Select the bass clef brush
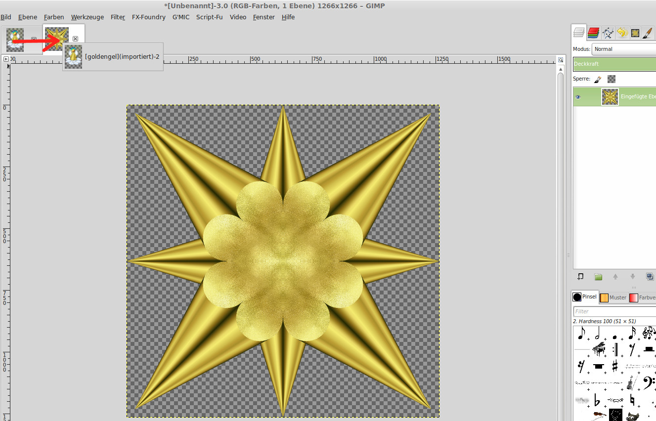Screen dimensions: 656x421 click(x=648, y=382)
